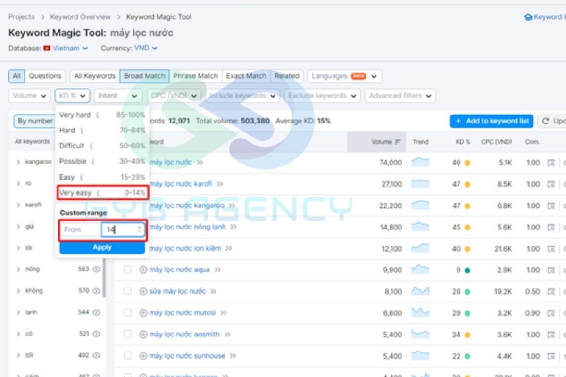566x377 pixels.
Task: Check the máy lọc nước aqua row
Action: point(127,270)
